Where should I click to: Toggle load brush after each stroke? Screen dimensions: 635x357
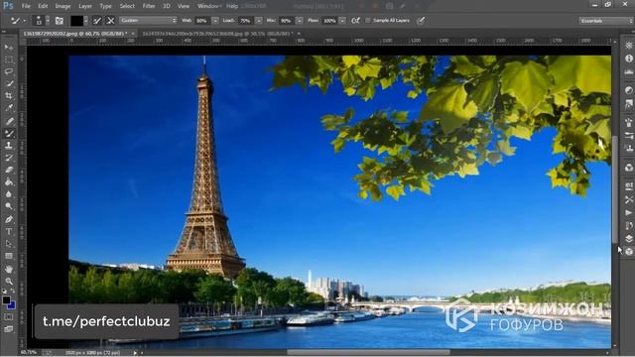pos(97,20)
